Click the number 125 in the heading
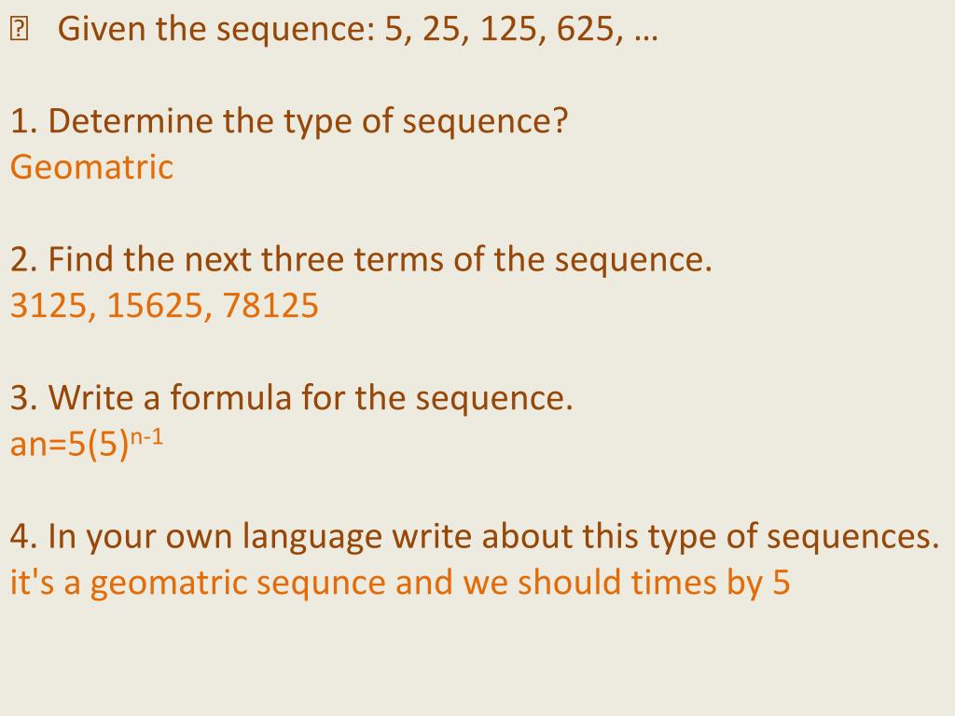 pyautogui.click(x=508, y=29)
